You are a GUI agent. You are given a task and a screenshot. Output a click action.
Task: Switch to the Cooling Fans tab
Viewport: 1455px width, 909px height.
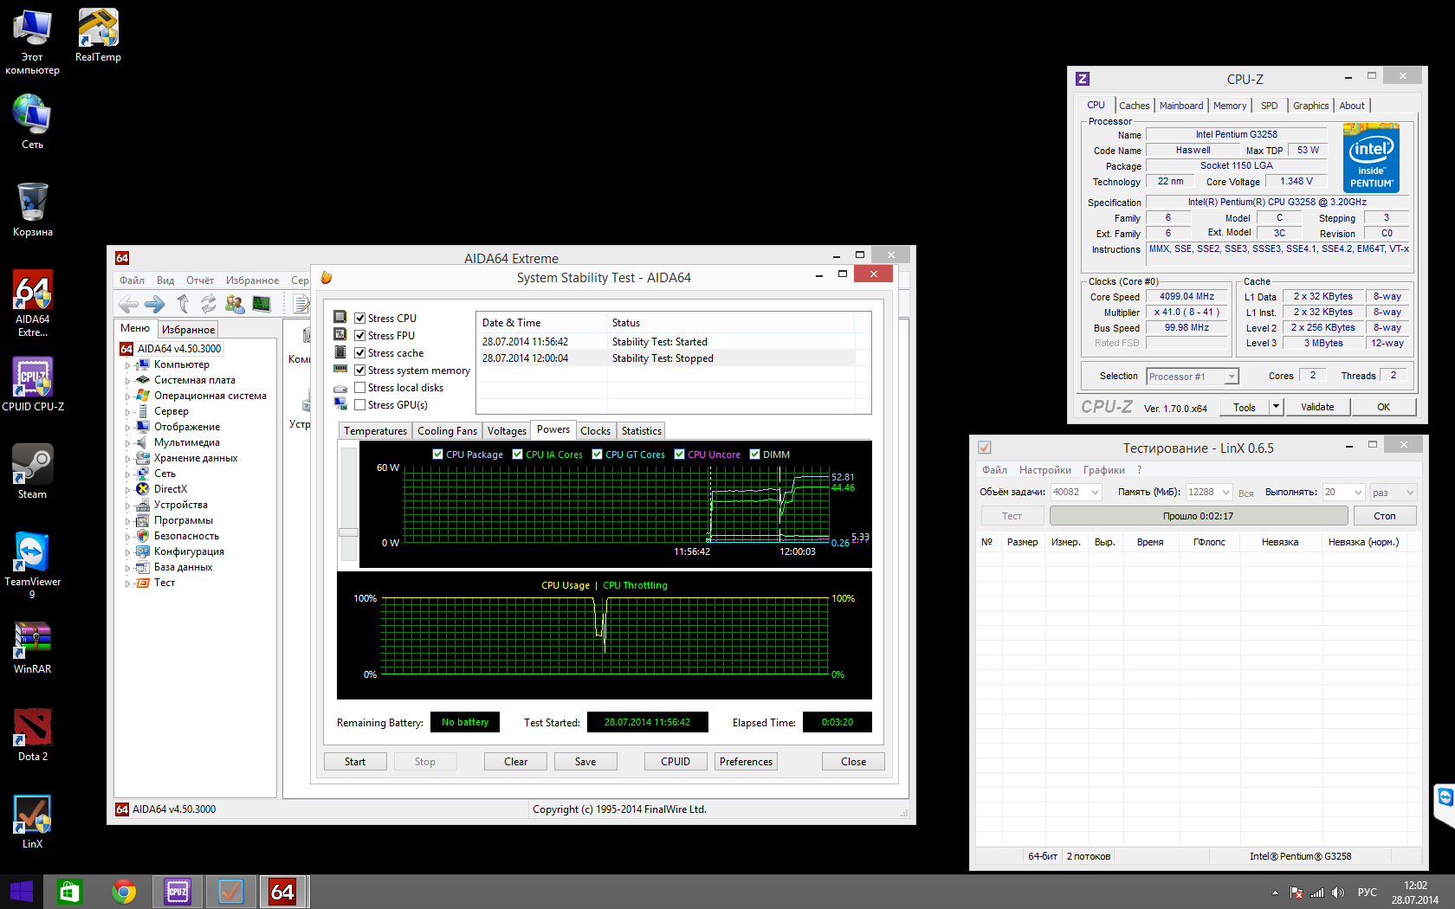pos(447,431)
